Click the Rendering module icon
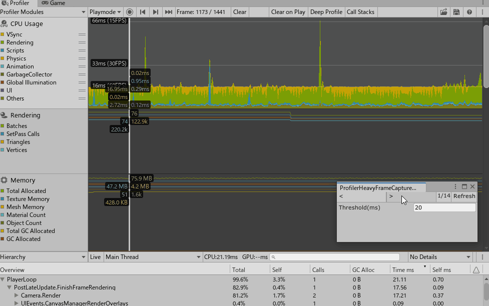The width and height of the screenshot is (489, 306). click(4, 115)
